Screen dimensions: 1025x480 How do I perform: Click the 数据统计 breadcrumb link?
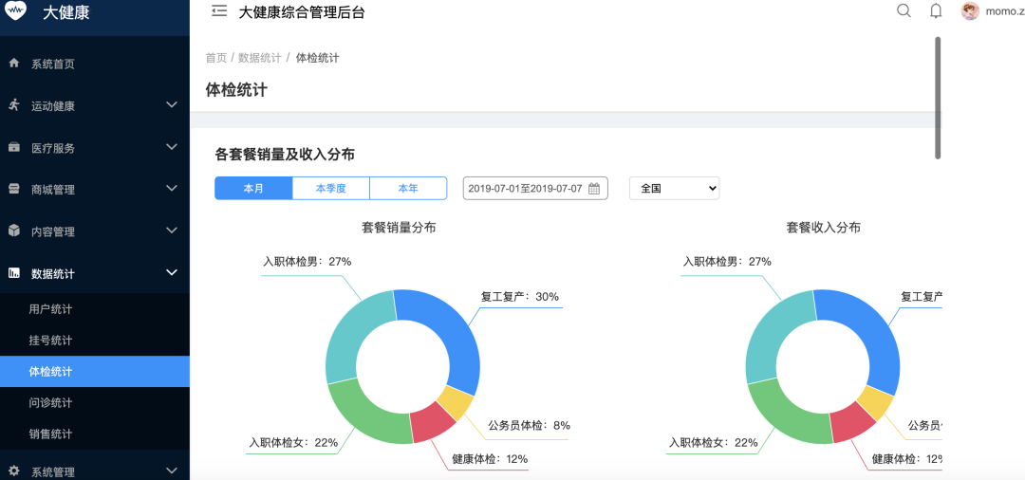point(259,58)
